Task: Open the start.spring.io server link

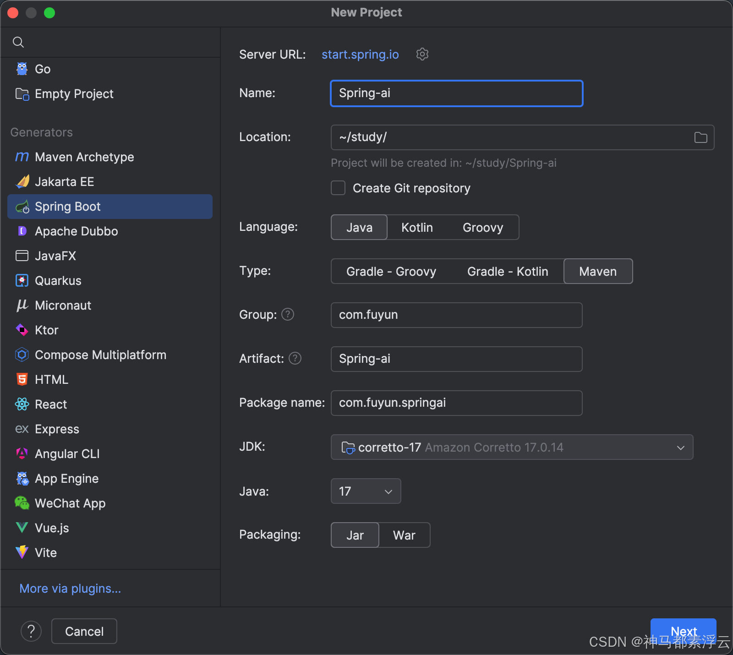Action: coord(360,54)
